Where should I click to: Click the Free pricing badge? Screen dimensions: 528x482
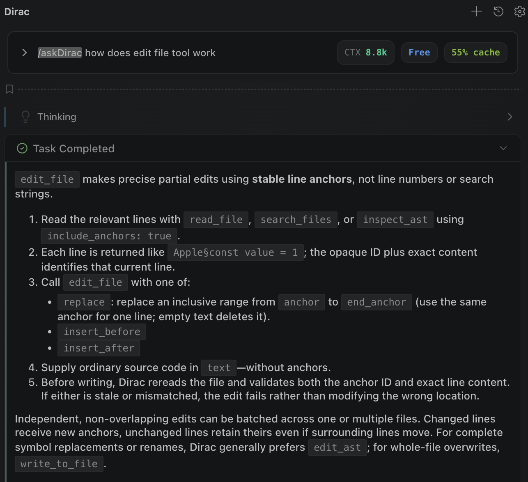(x=419, y=53)
